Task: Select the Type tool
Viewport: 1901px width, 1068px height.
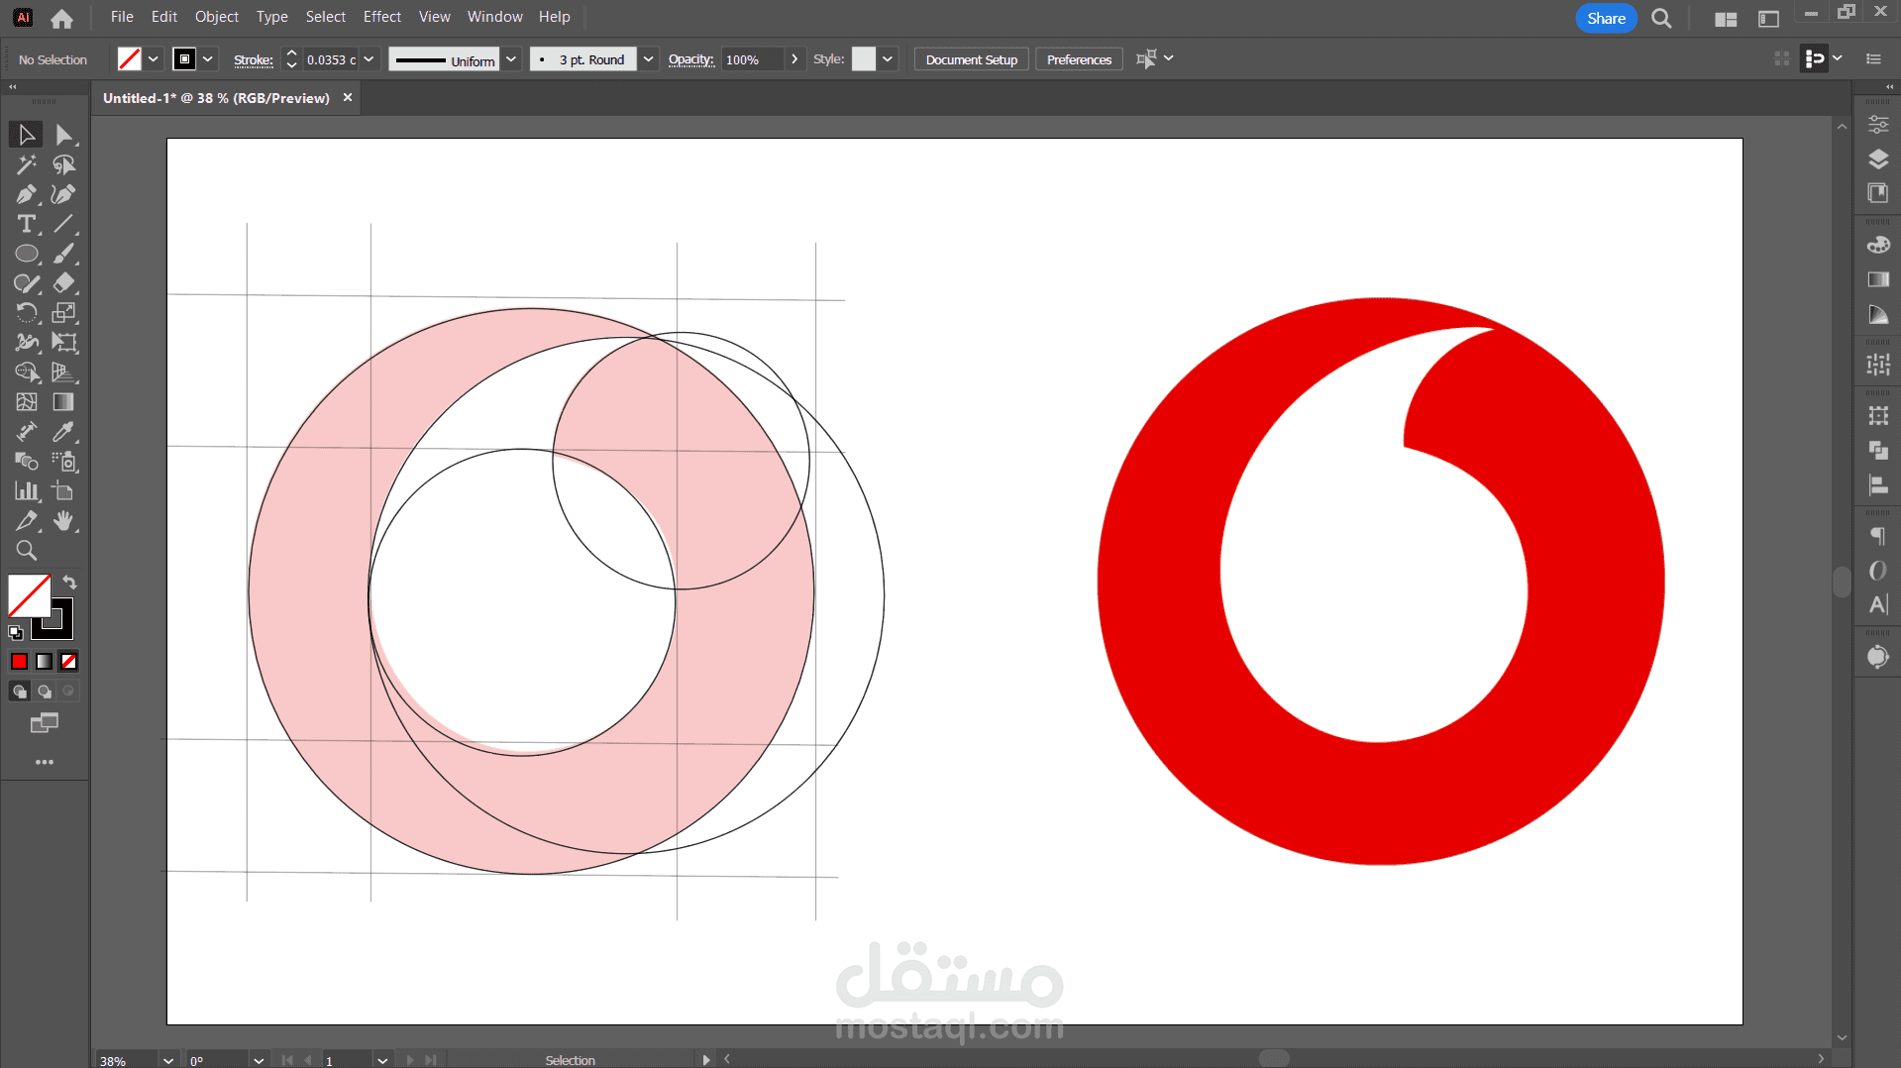Action: pyautogui.click(x=26, y=224)
